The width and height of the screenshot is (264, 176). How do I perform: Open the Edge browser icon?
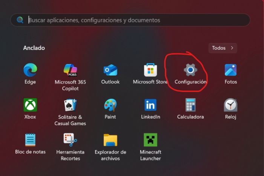click(30, 70)
